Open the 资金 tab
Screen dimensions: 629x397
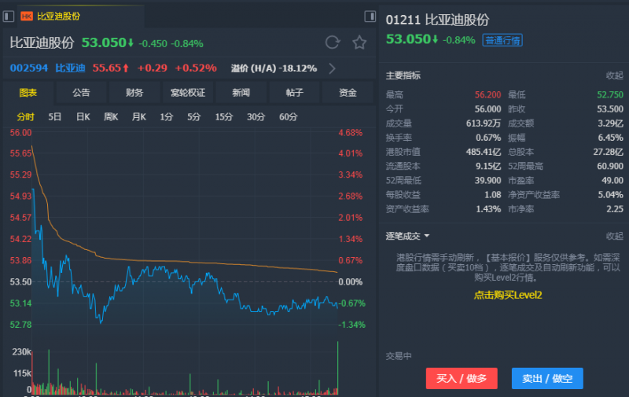click(x=348, y=93)
